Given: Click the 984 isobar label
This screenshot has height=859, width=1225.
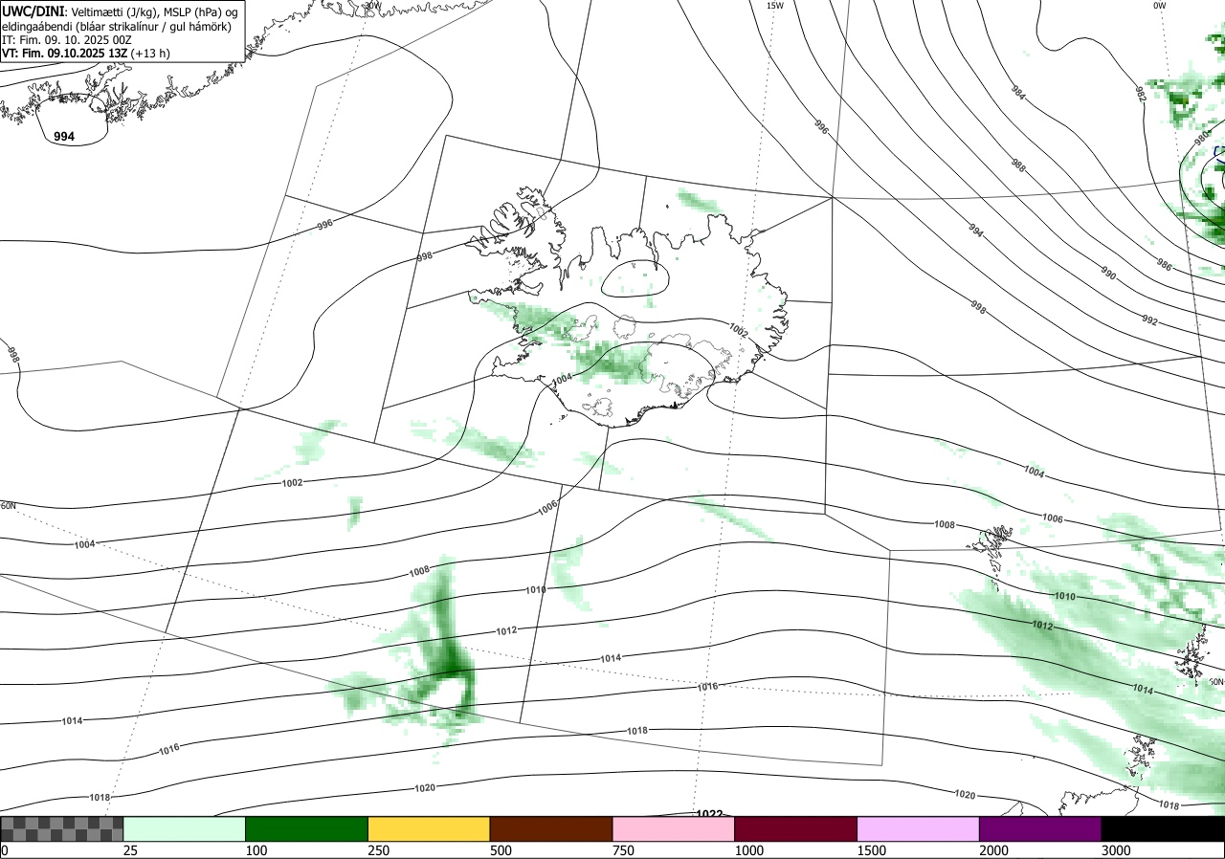Looking at the screenshot, I should 1018,93.
